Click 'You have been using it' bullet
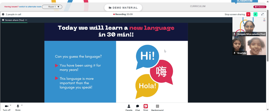Viewport: 269px width, 111px height. [x=80, y=68]
